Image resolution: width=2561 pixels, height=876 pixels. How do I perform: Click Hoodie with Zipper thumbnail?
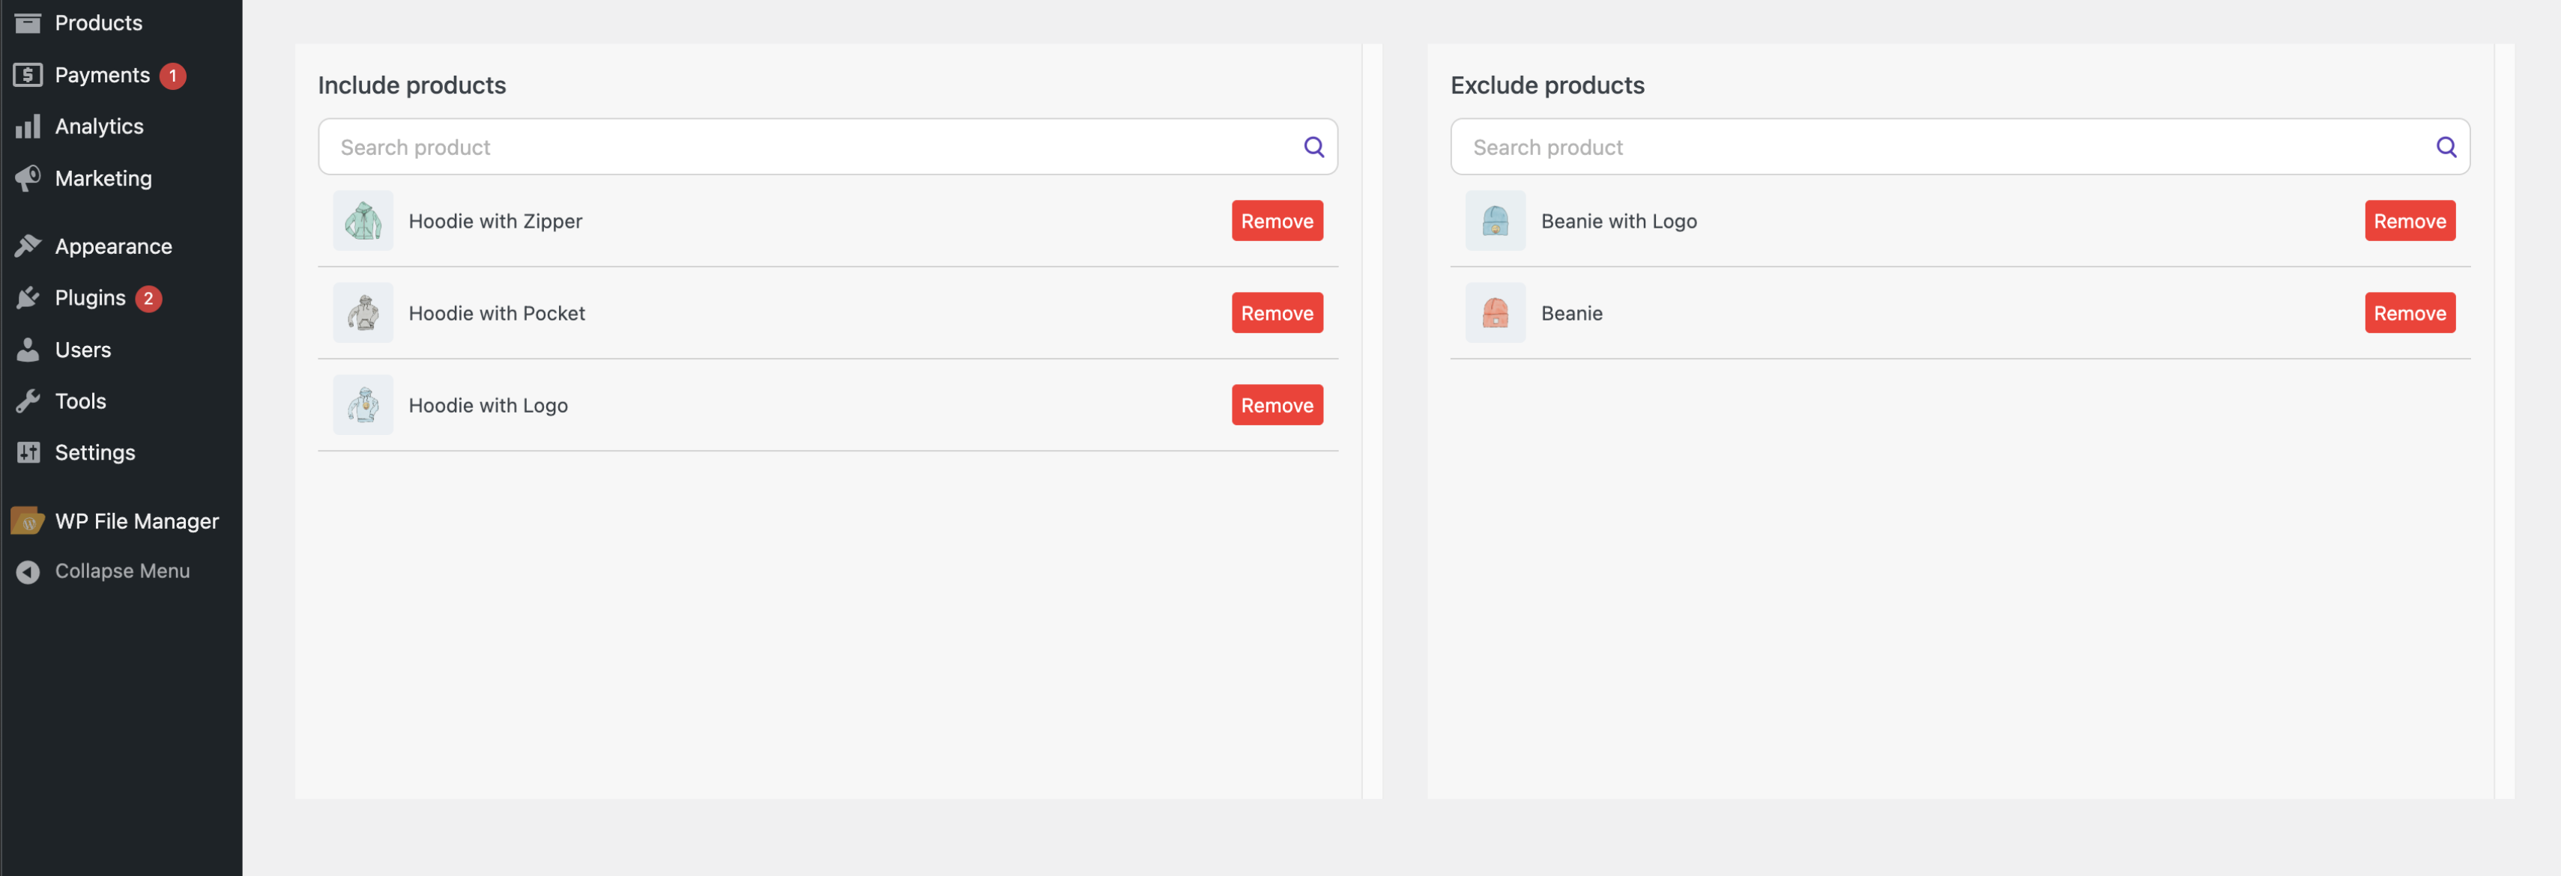point(363,220)
